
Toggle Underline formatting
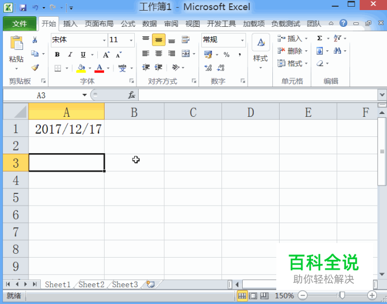pos(83,55)
